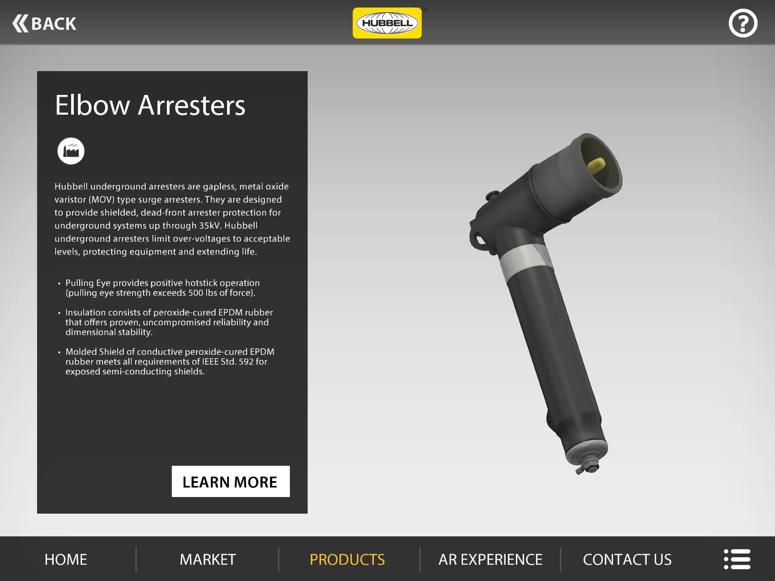This screenshot has width=775, height=581.
Task: Open the CONTACT US tab
Action: 627,559
